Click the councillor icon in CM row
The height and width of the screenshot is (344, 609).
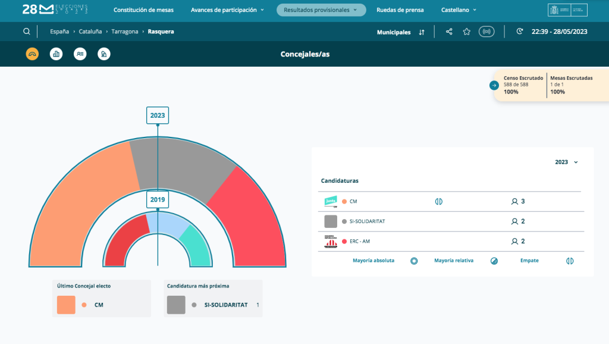pyautogui.click(x=514, y=201)
